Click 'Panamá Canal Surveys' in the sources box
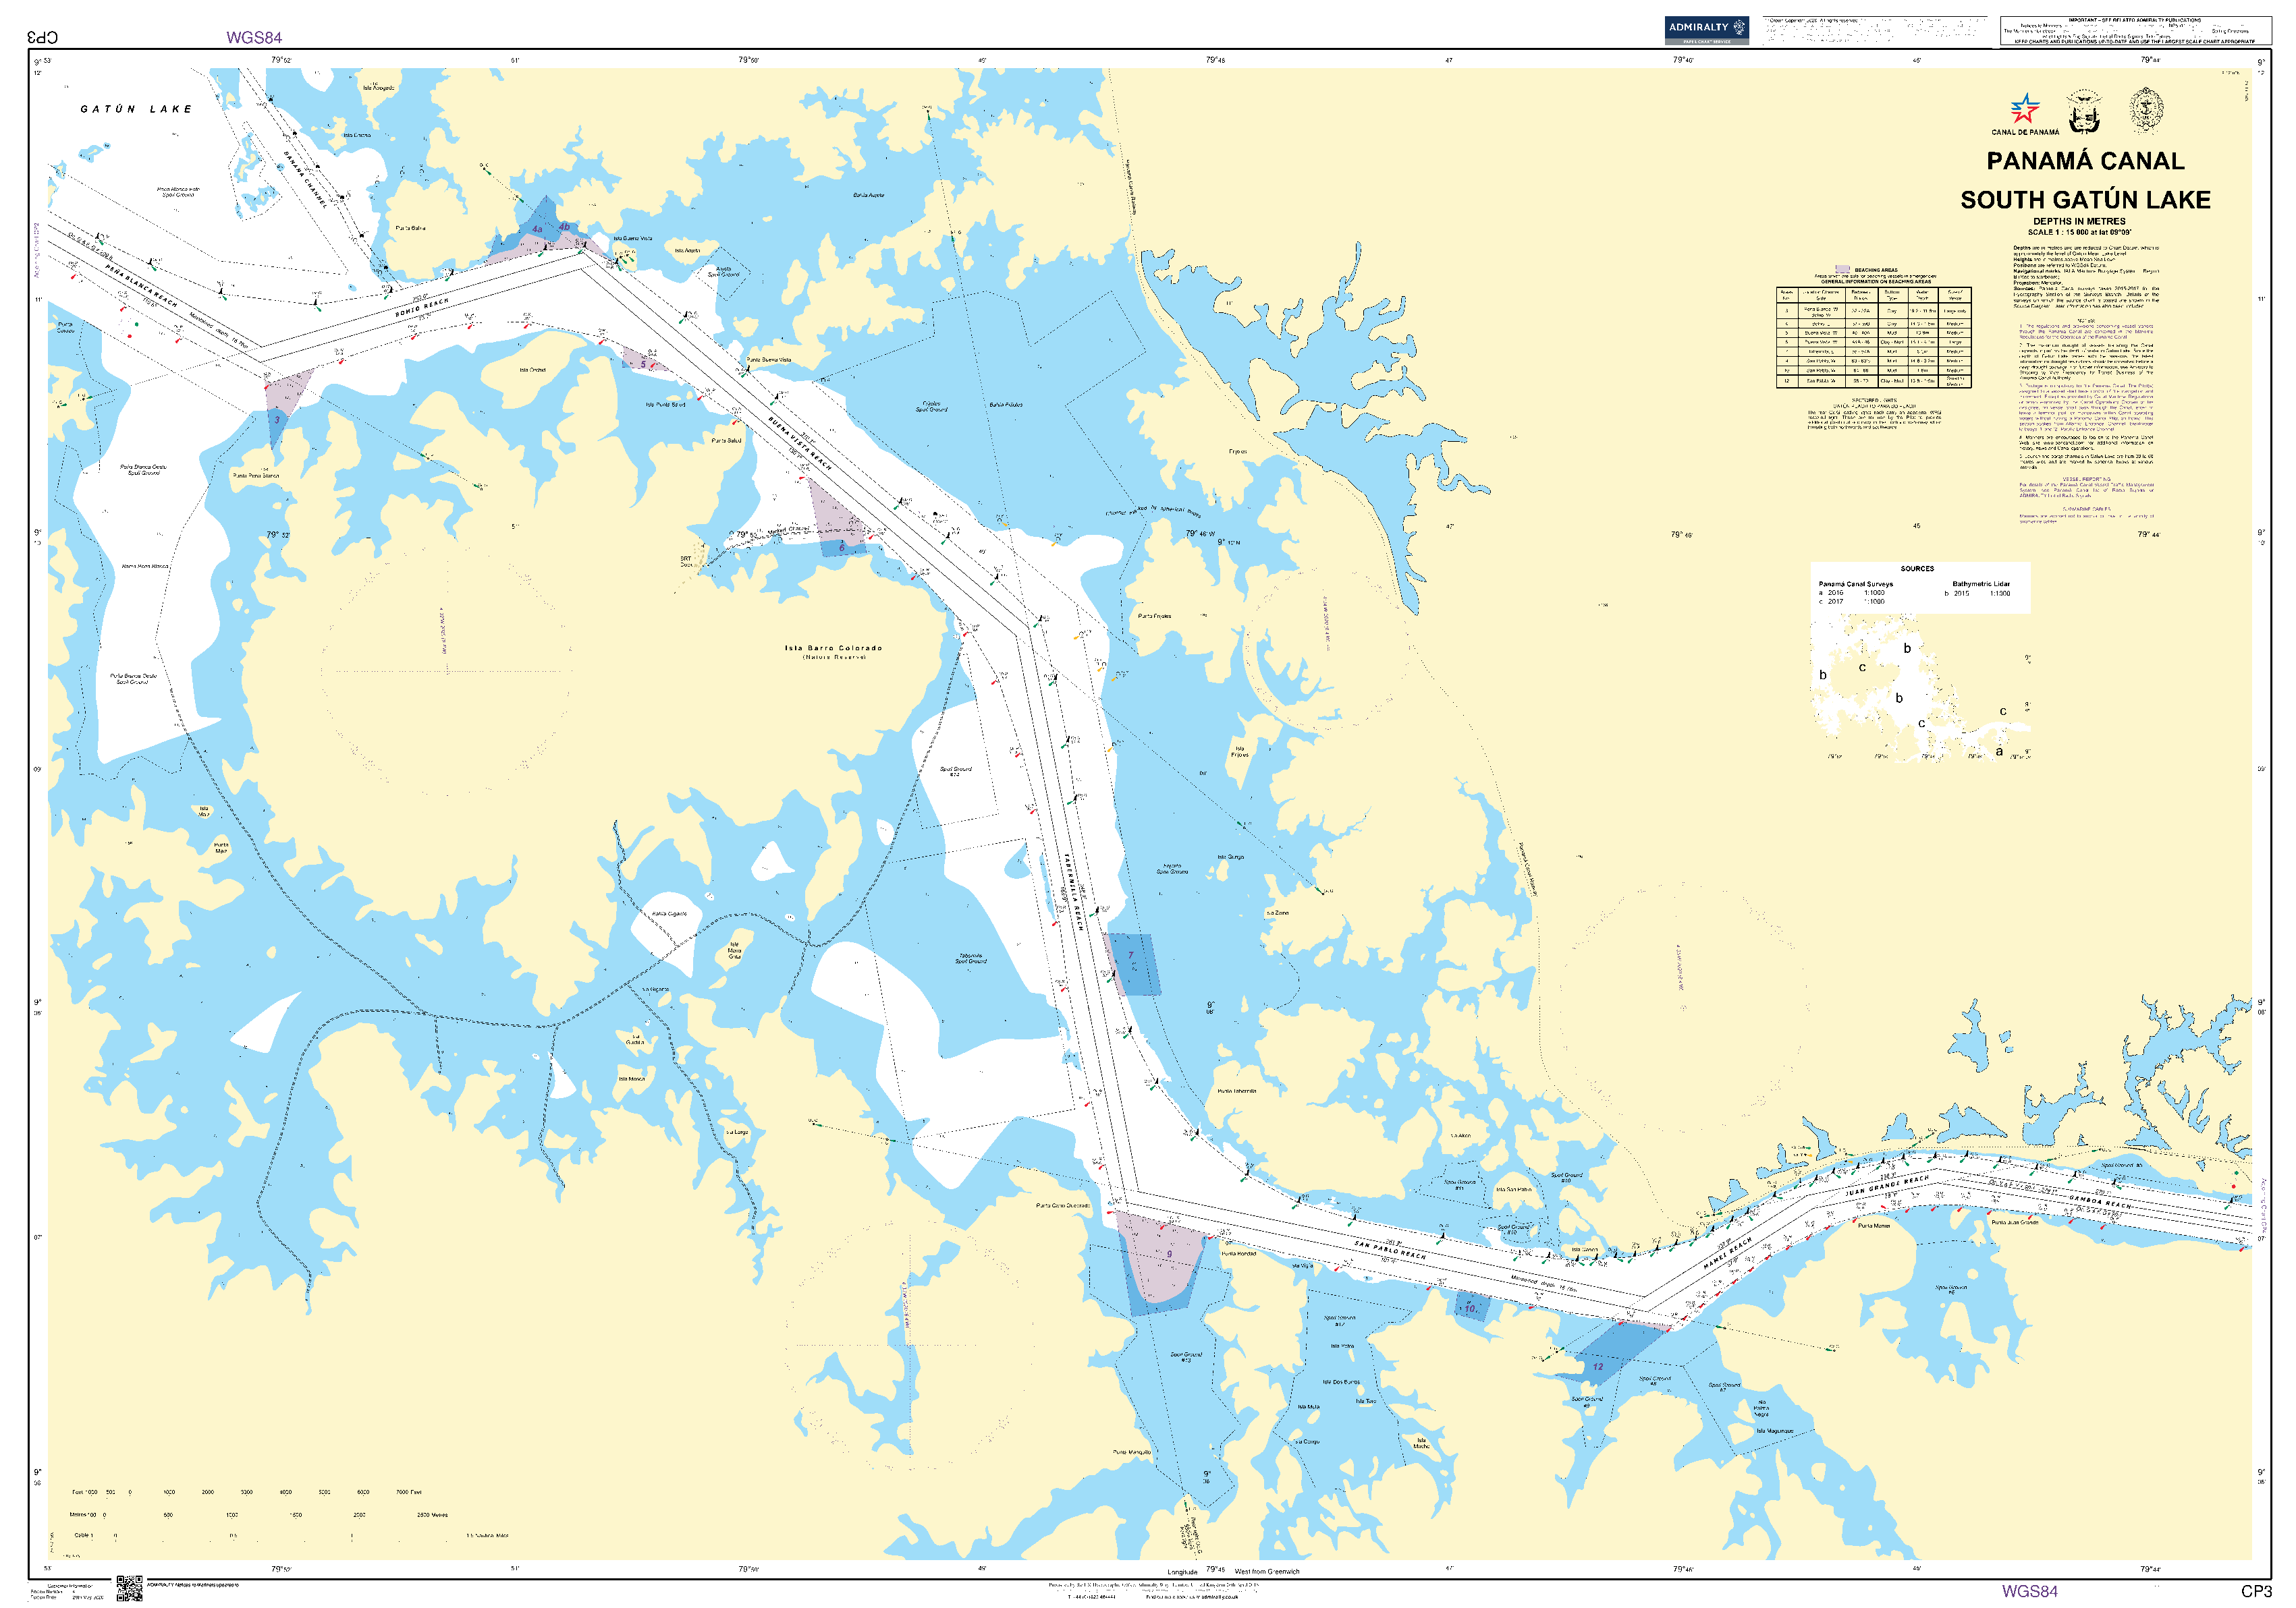This screenshot has width=2296, height=1608. (x=1855, y=583)
